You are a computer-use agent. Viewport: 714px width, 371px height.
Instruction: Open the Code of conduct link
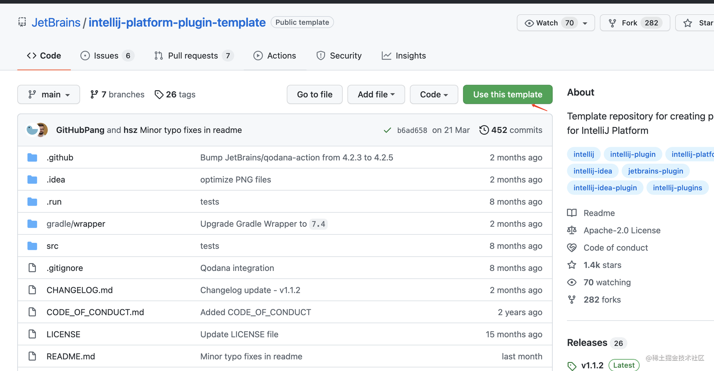tap(608, 248)
